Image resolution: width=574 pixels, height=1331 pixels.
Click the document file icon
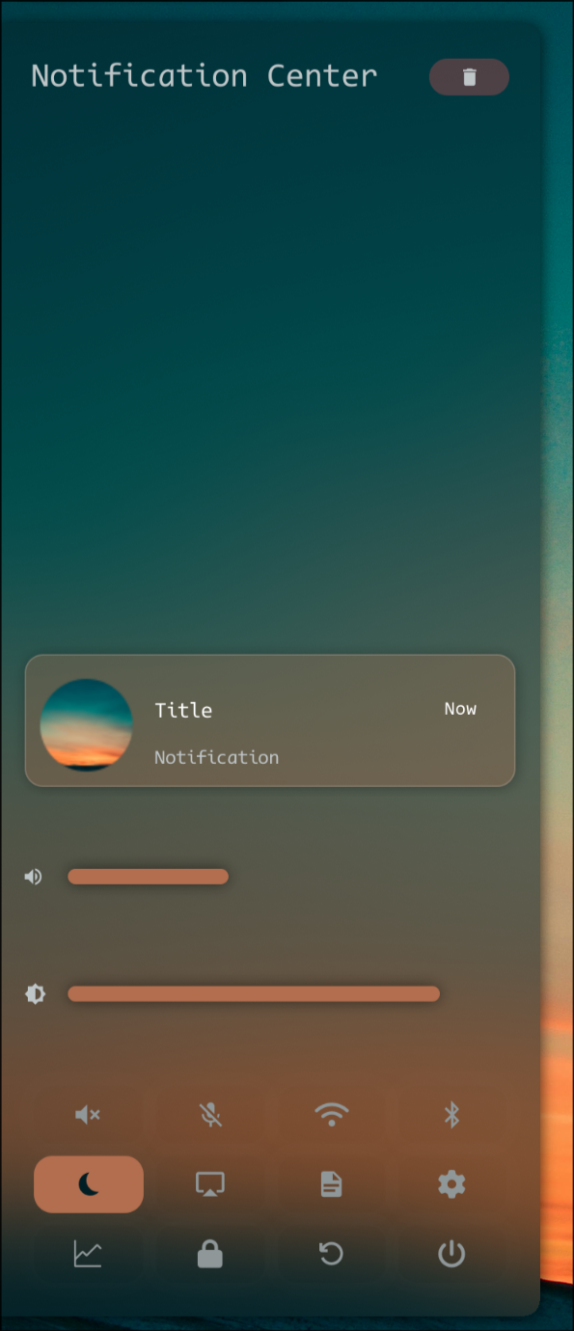[331, 1184]
